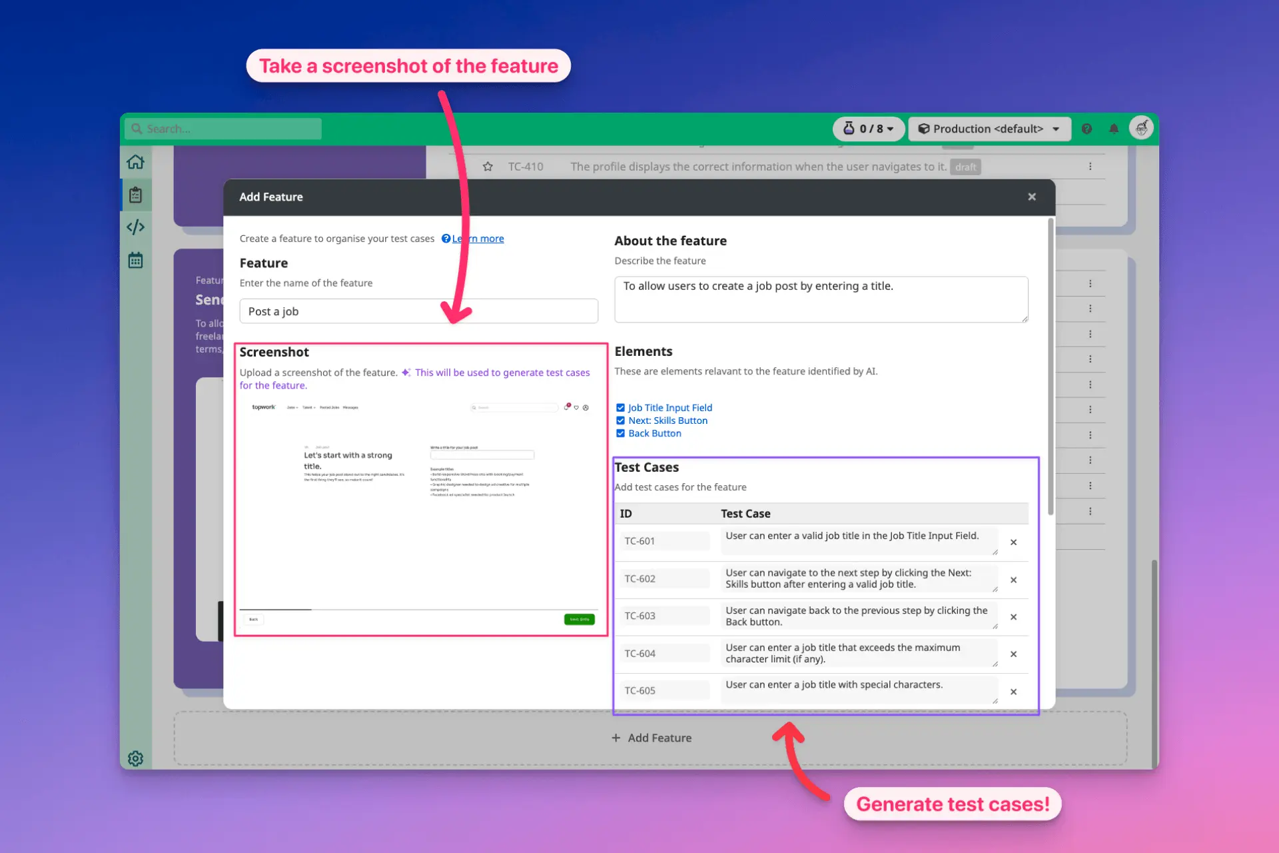
Task: Uncheck Job Title Input Field checkbox
Action: tap(620, 408)
